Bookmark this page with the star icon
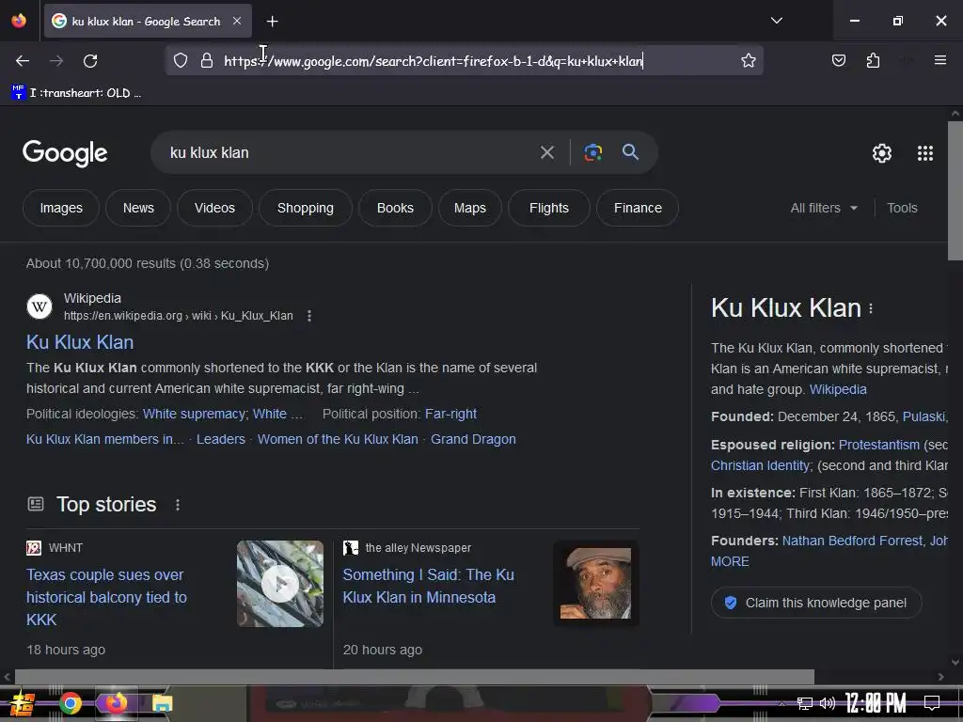This screenshot has height=722, width=963. [748, 60]
